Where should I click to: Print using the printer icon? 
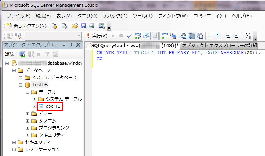click(x=92, y=26)
